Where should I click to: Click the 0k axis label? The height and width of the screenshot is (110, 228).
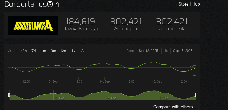tap(195, 76)
